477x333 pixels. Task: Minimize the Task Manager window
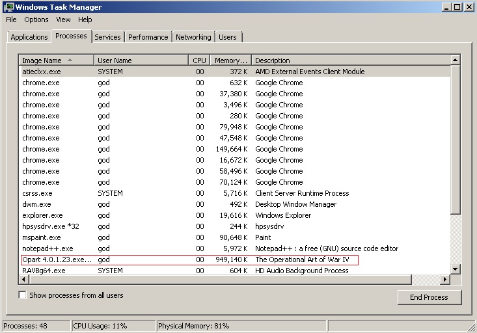(x=446, y=7)
